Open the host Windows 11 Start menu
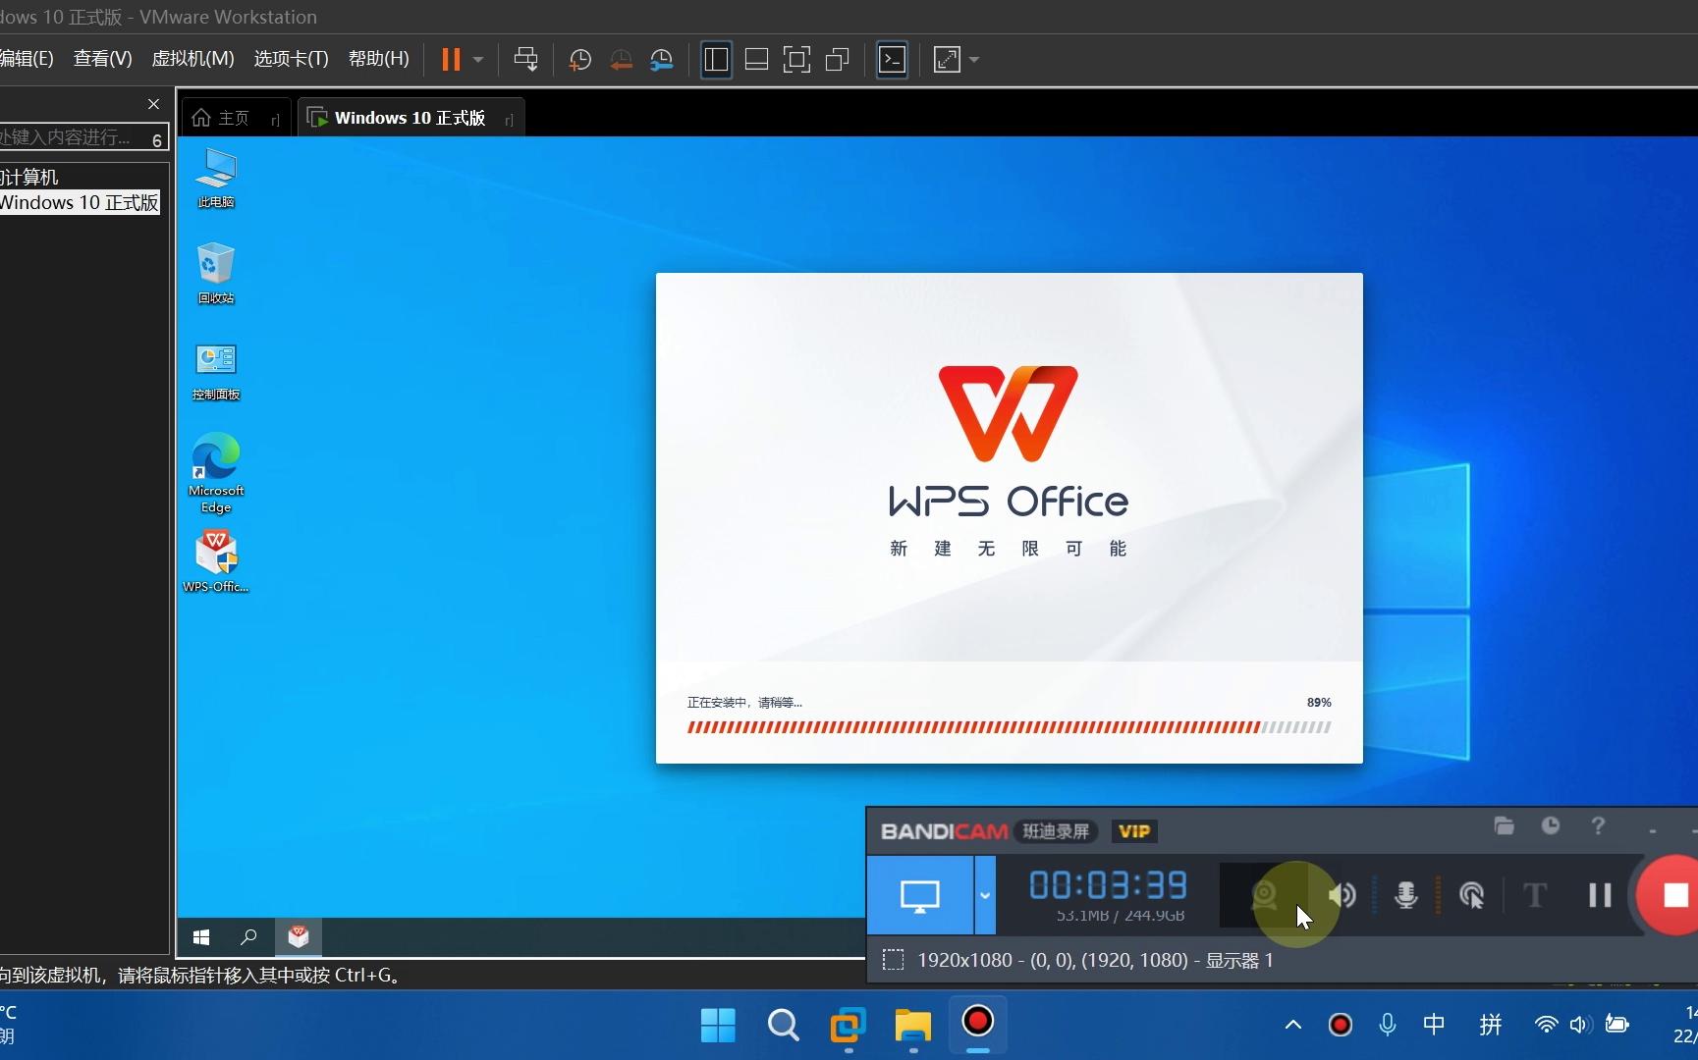This screenshot has height=1060, width=1698. [718, 1026]
